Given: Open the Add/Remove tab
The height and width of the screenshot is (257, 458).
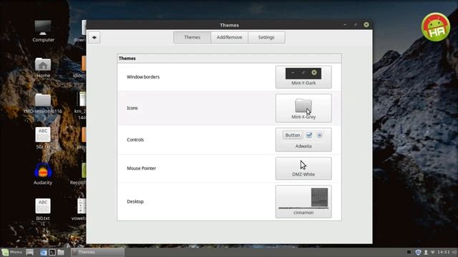Looking at the screenshot, I should point(229,37).
